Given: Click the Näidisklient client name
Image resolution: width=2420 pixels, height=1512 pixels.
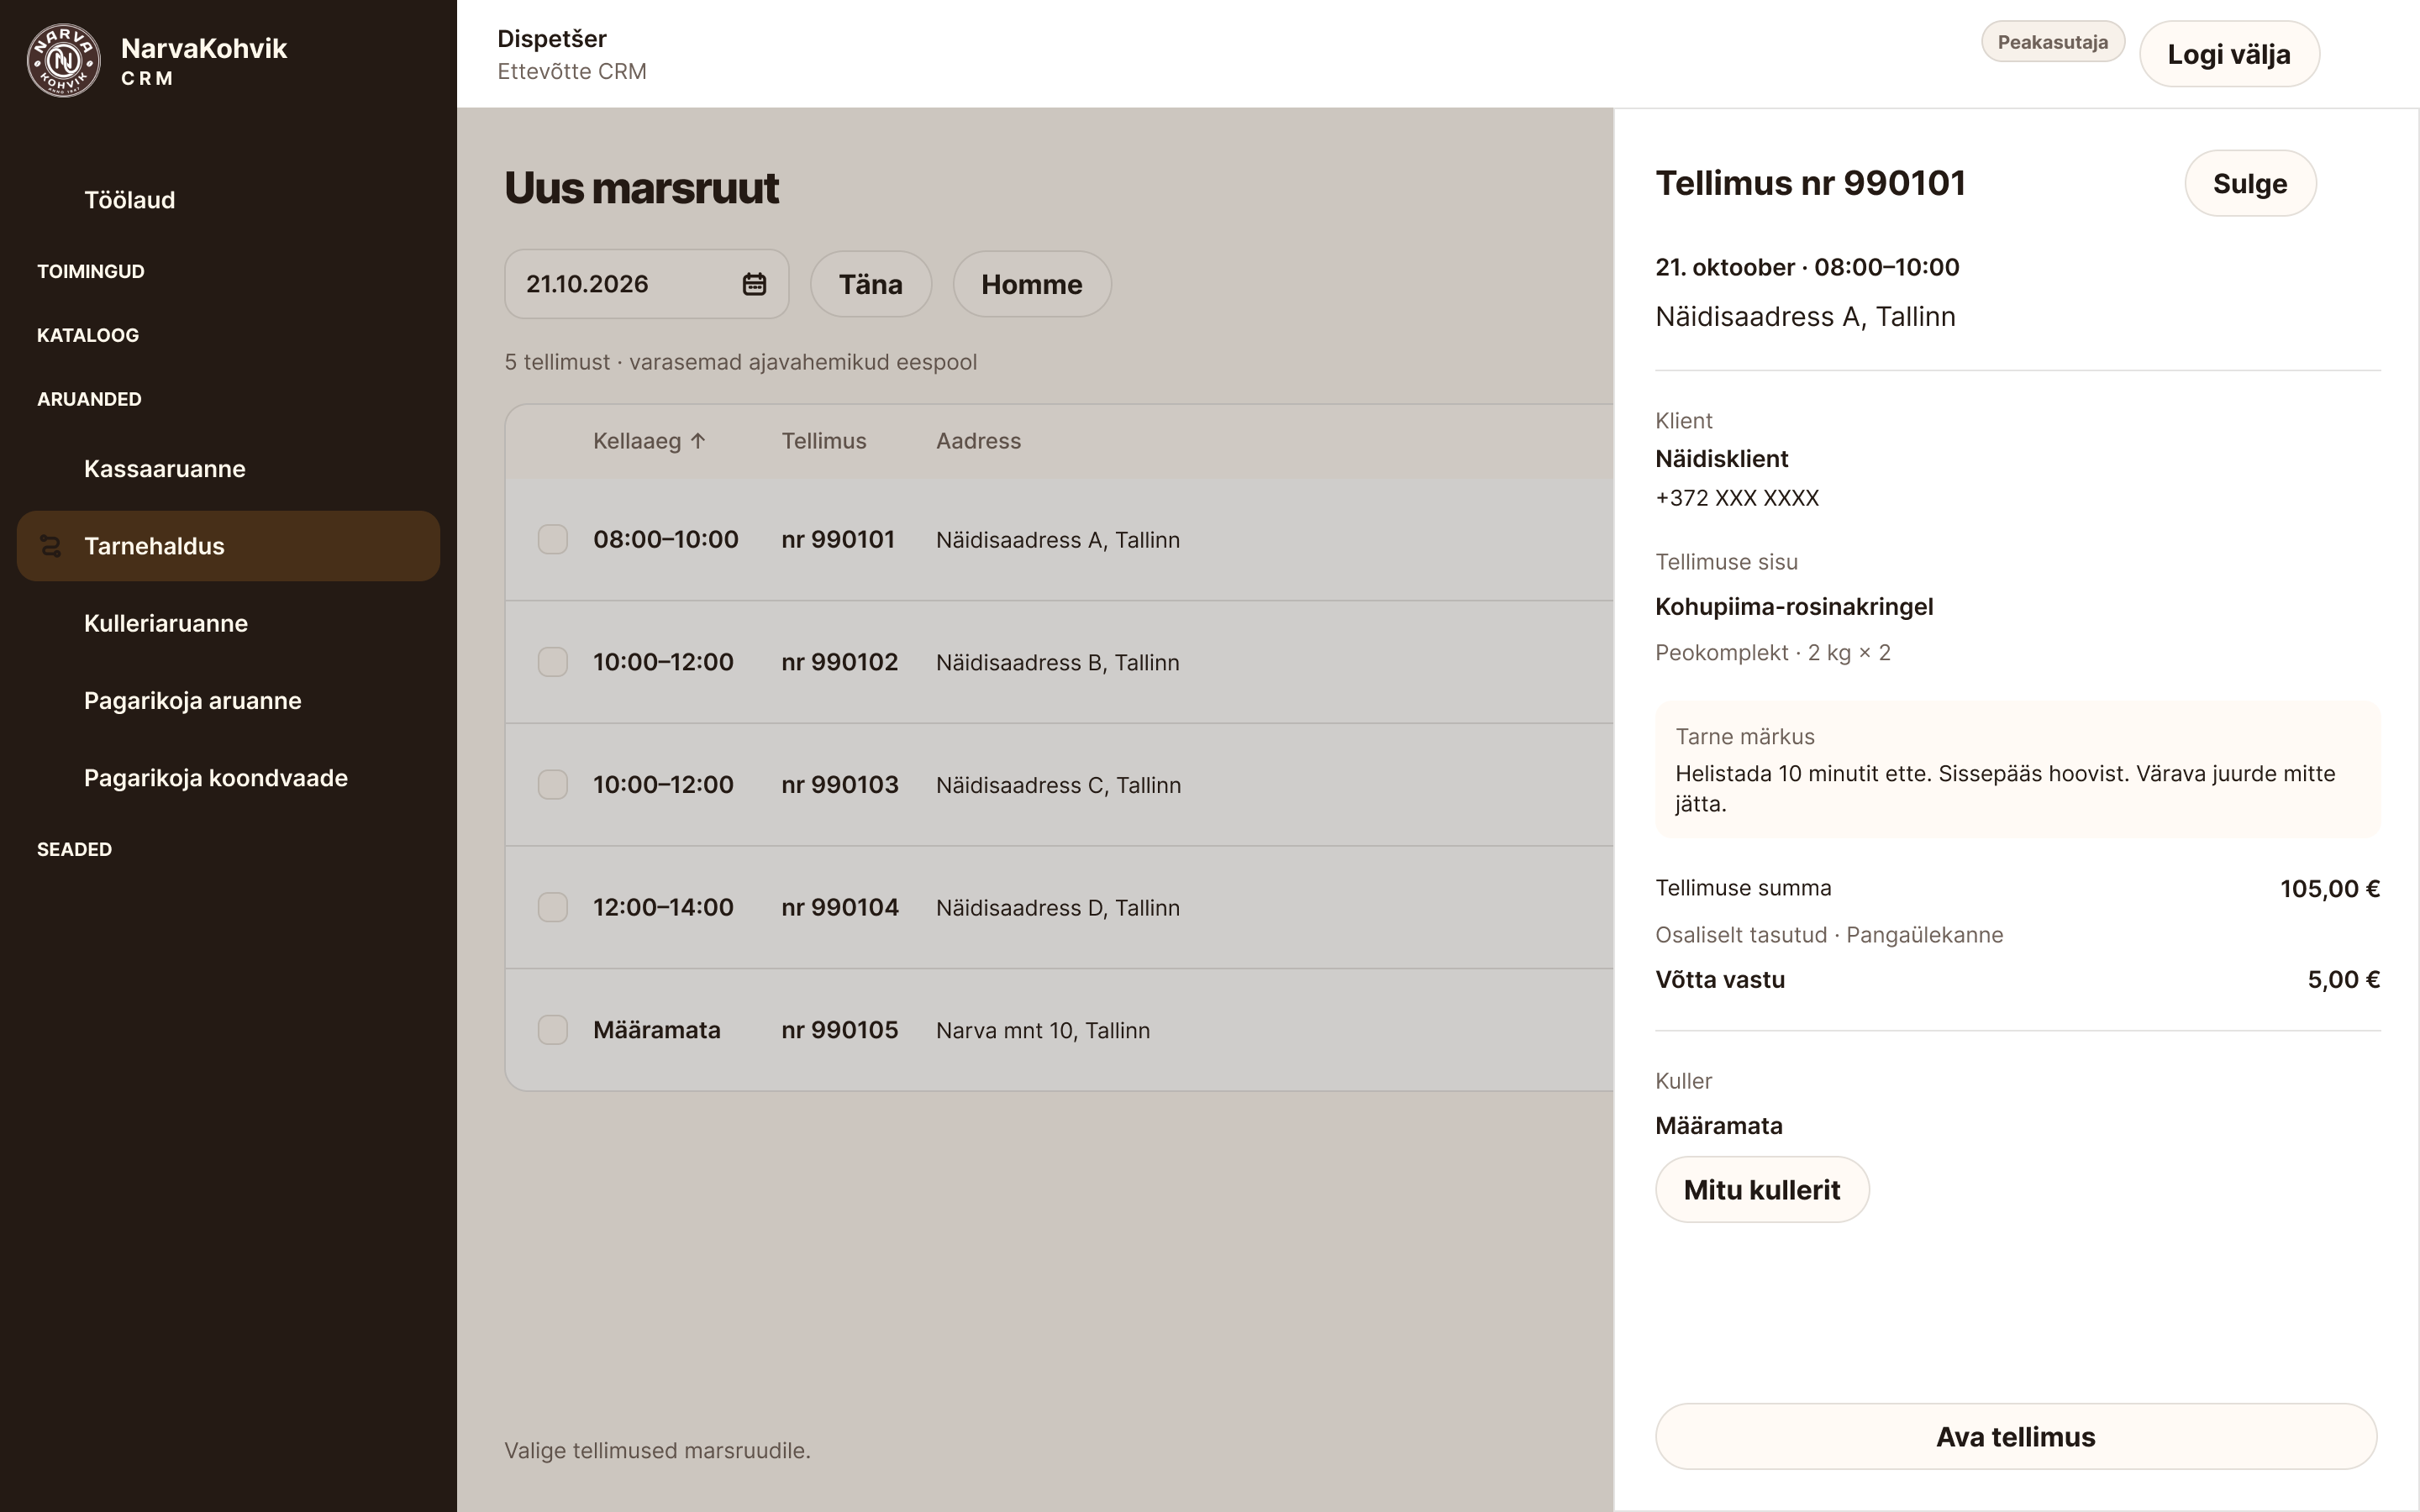Looking at the screenshot, I should [x=1722, y=459].
